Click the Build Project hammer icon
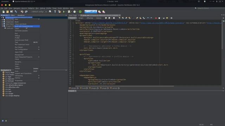This screenshot has width=225, height=126. coord(55,12)
